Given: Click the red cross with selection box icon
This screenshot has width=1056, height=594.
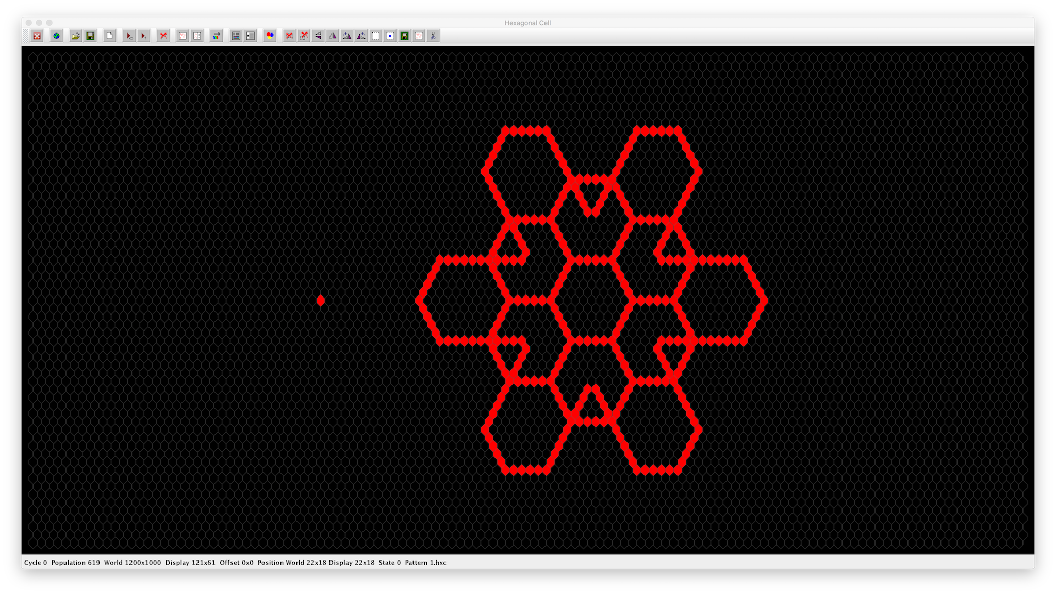Looking at the screenshot, I should [x=304, y=36].
